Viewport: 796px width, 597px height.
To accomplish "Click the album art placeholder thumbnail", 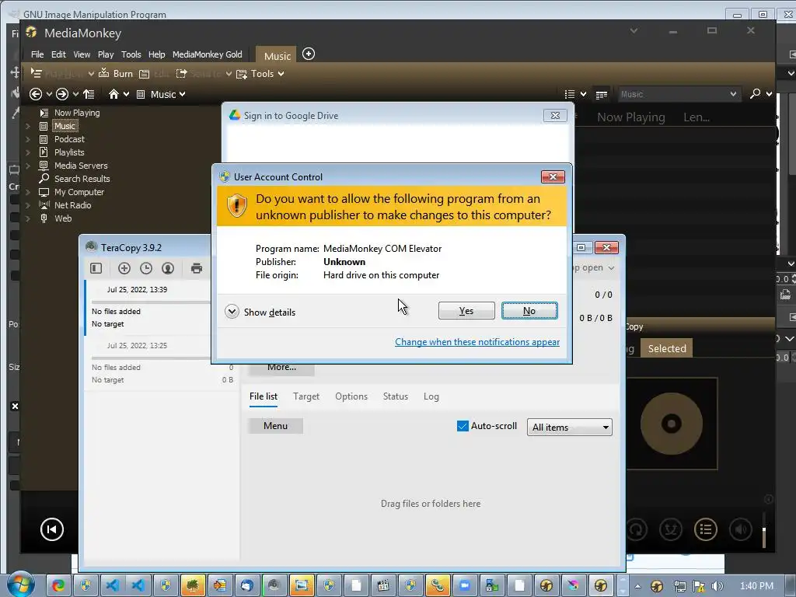I will [671, 424].
